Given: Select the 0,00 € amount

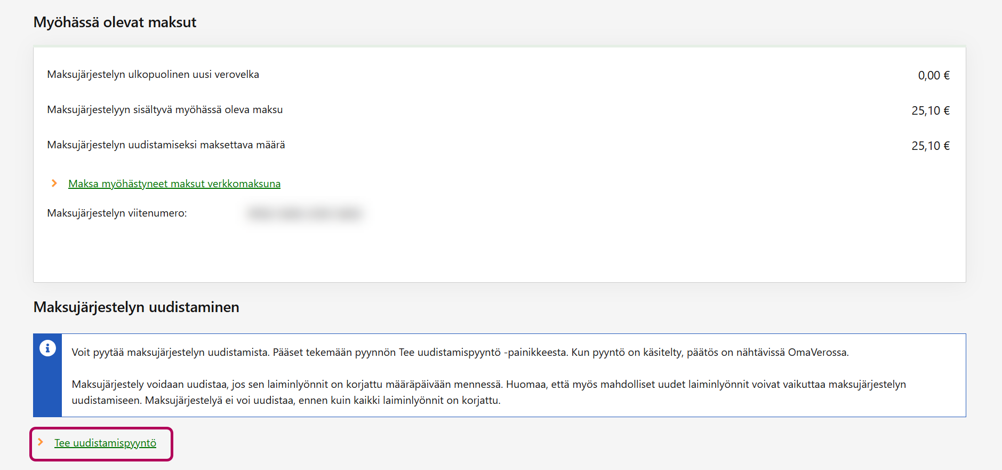Looking at the screenshot, I should point(933,76).
